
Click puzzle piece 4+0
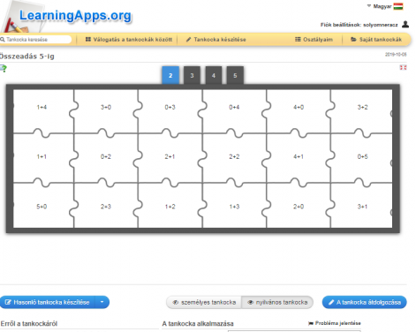click(299, 108)
